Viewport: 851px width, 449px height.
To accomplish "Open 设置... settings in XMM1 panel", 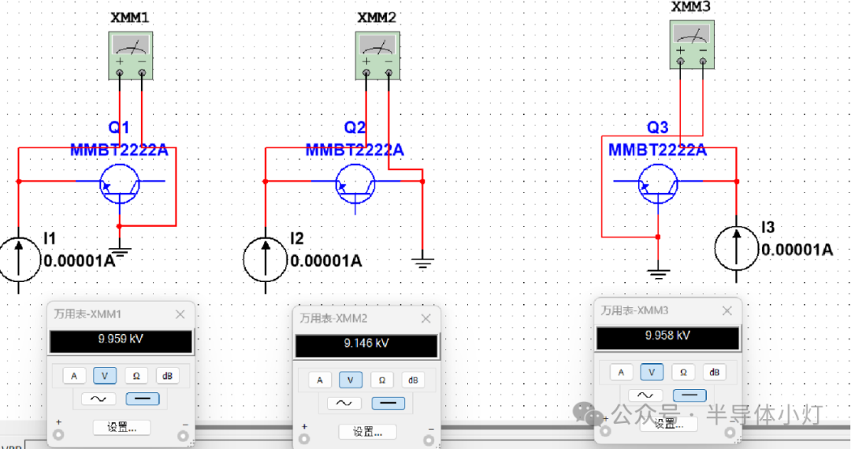I will pyautogui.click(x=121, y=427).
